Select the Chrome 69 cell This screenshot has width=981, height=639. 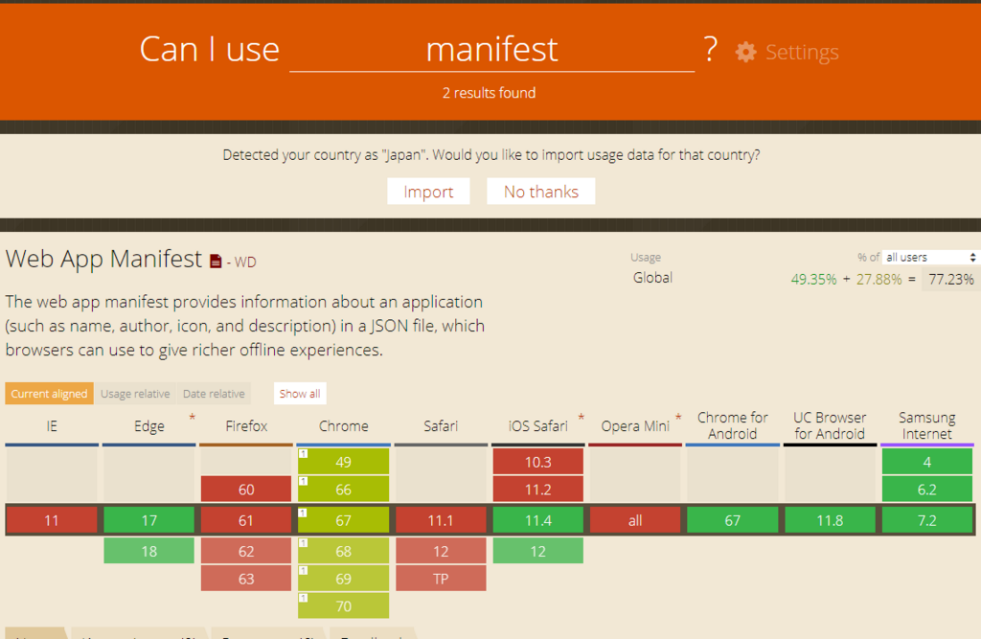[344, 579]
